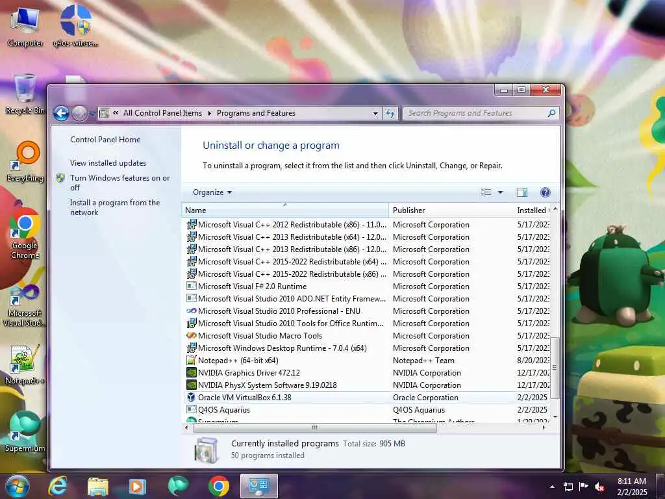The image size is (665, 499).
Task: Select Visual Studio 2010 ADO.NET Entity Framework row
Action: (367, 299)
